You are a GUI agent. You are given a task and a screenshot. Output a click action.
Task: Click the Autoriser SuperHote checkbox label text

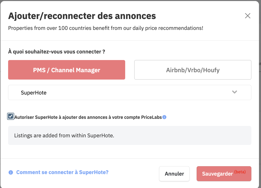tap(88, 117)
